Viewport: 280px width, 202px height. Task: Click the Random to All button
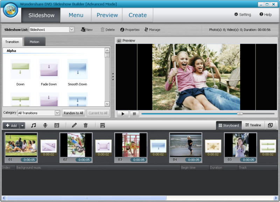[x=73, y=113]
